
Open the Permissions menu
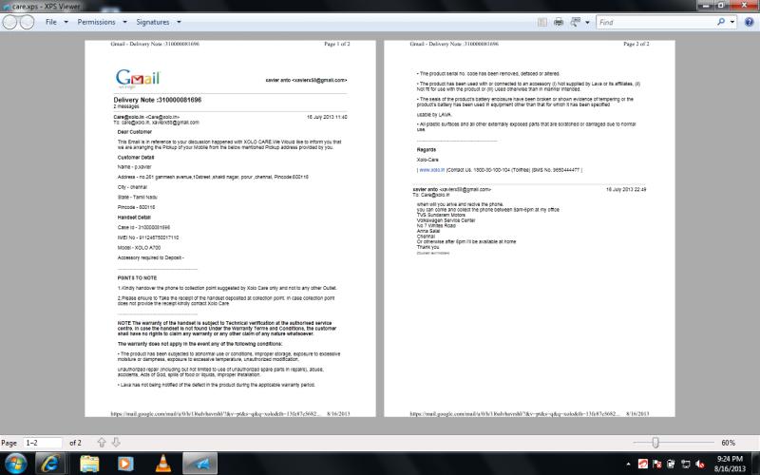click(102, 22)
